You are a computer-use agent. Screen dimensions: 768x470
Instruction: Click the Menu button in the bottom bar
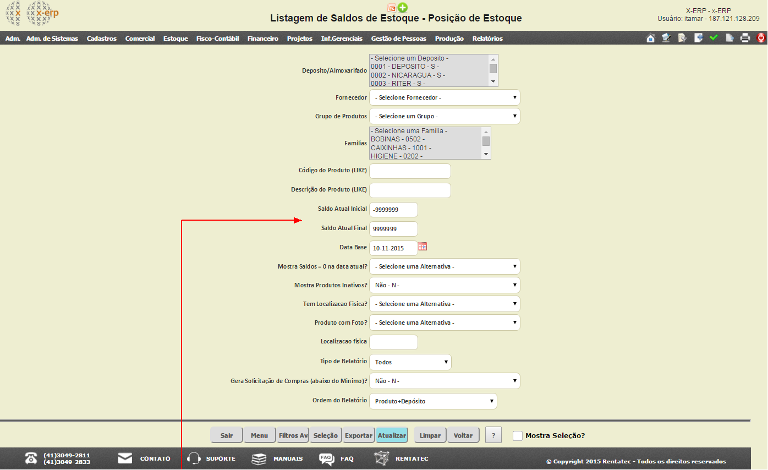[259, 435]
